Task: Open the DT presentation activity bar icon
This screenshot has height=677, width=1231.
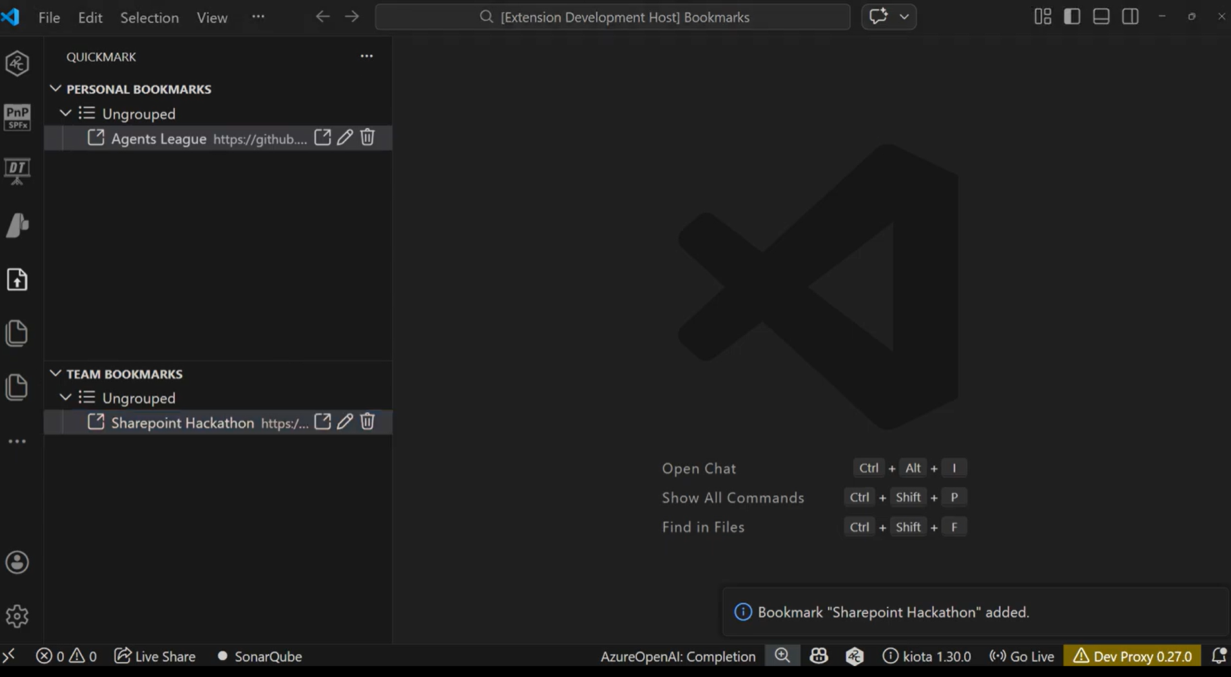Action: point(17,170)
